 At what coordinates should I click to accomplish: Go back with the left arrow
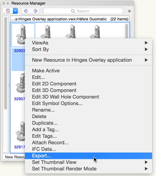(26, 11)
